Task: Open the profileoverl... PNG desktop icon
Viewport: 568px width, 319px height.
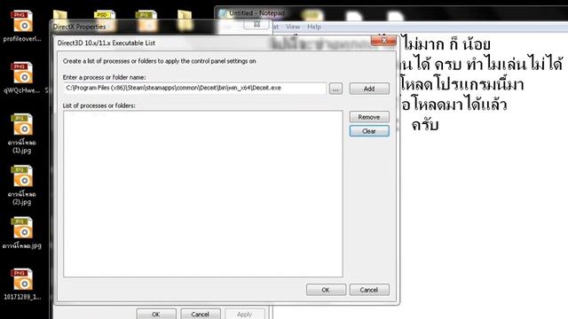Action: click(x=22, y=26)
